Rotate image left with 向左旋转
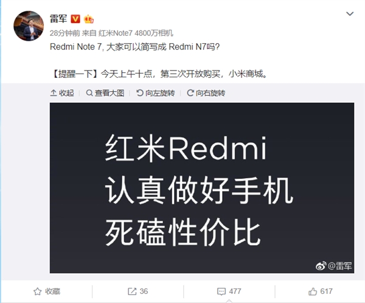 [156, 93]
